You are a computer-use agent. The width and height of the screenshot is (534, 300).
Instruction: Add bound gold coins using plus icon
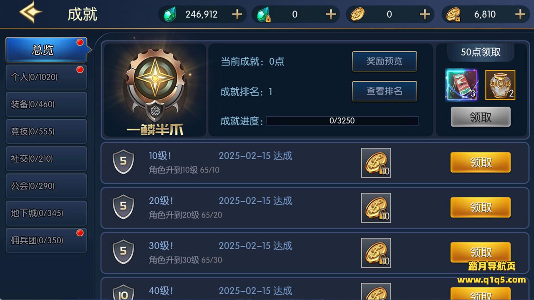pyautogui.click(x=520, y=15)
